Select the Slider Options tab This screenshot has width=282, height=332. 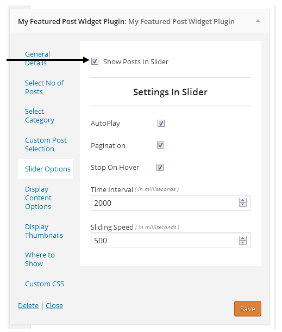tap(48, 169)
